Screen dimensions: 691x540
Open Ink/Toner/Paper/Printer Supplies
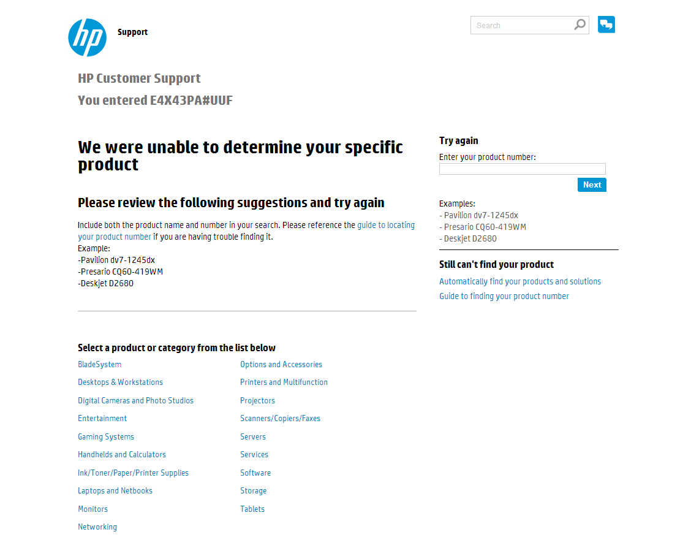(133, 473)
